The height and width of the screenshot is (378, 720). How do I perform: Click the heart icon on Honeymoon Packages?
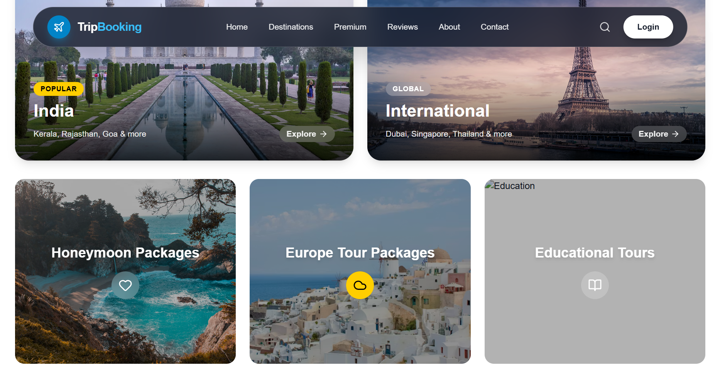[125, 285]
